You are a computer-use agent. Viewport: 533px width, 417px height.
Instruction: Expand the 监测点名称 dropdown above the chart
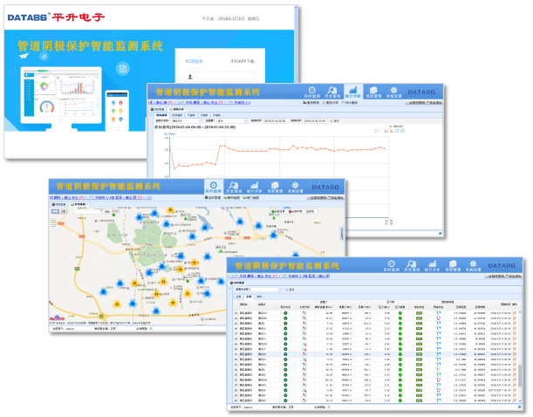coord(199,121)
